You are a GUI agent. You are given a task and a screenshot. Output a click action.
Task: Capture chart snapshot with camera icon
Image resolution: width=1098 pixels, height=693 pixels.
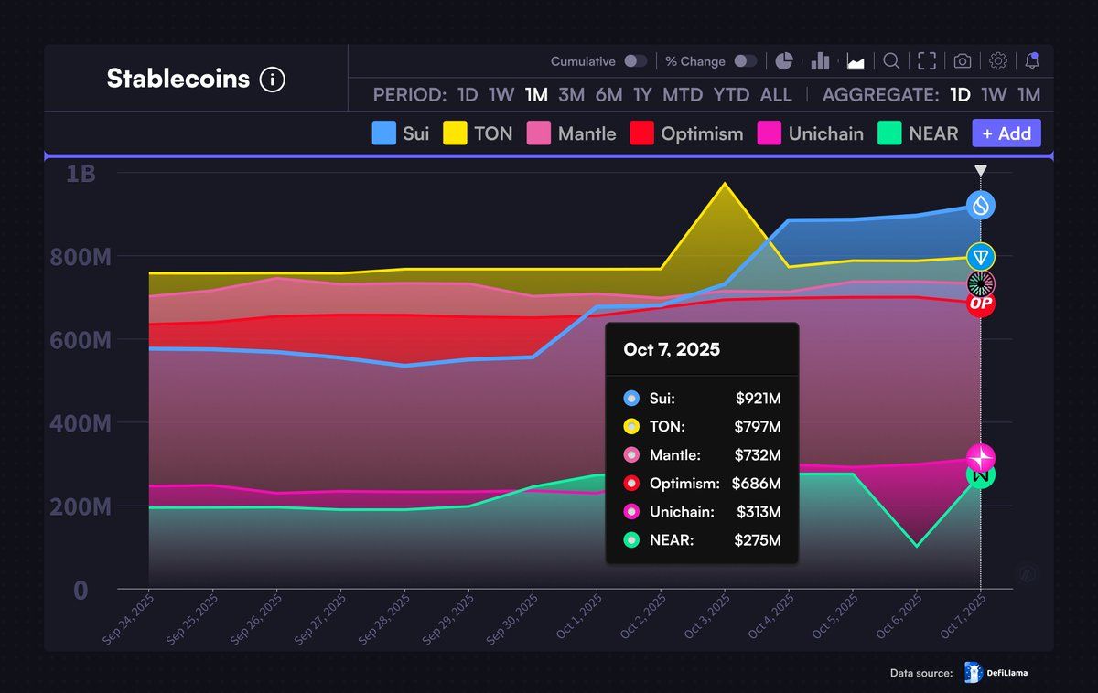click(961, 60)
